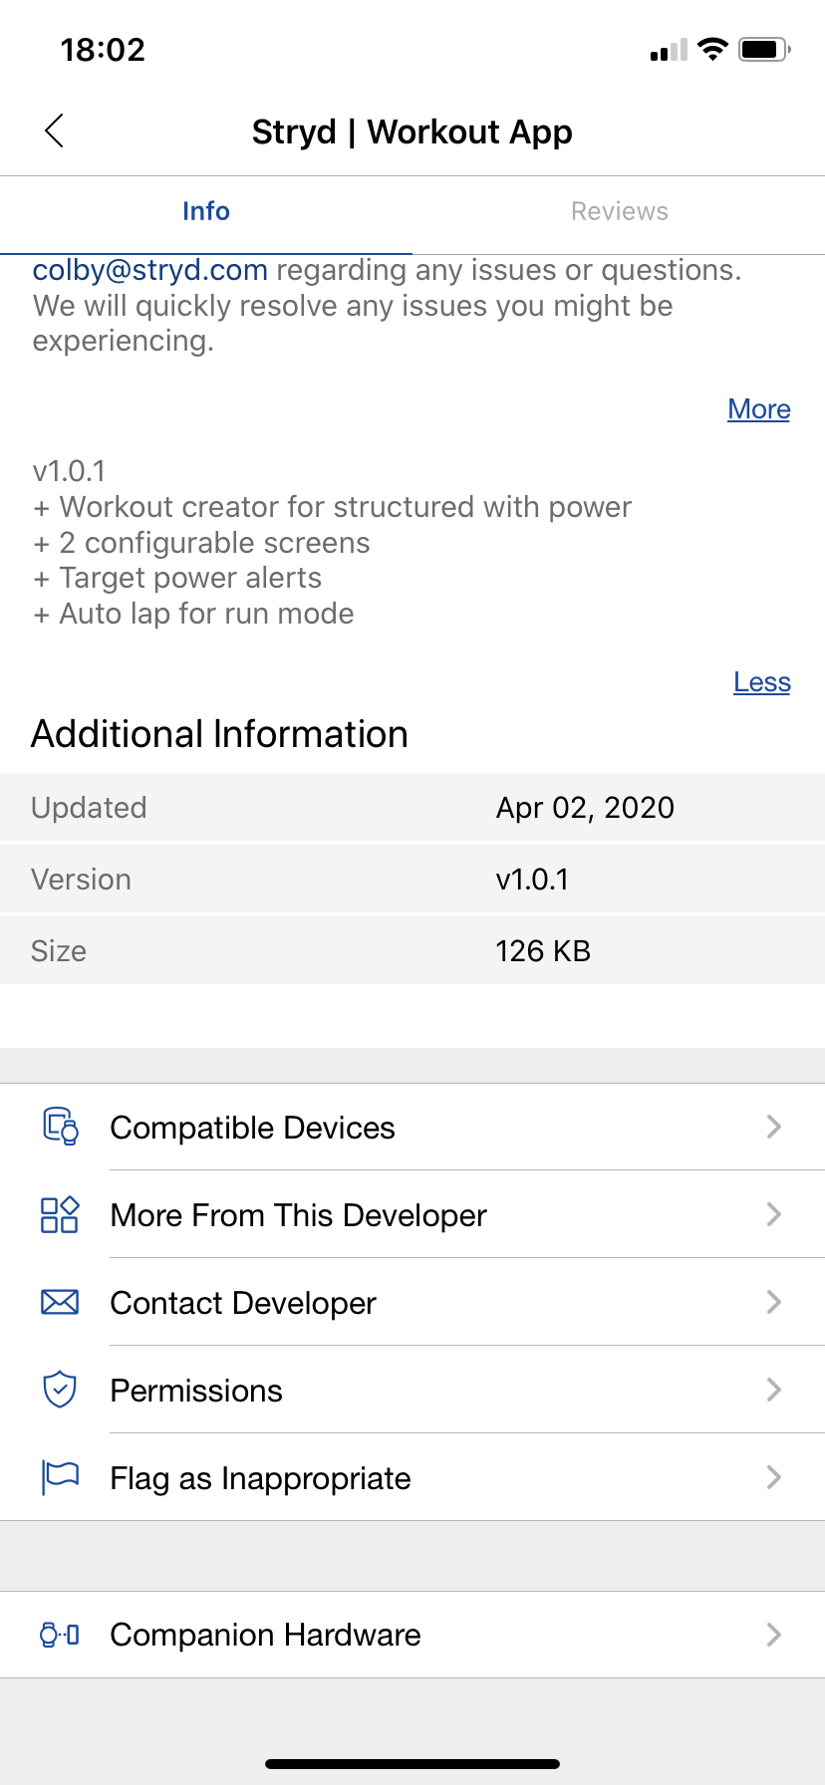The height and width of the screenshot is (1785, 825).
Task: Tap the Companion Hardware icon
Action: coord(60,1635)
